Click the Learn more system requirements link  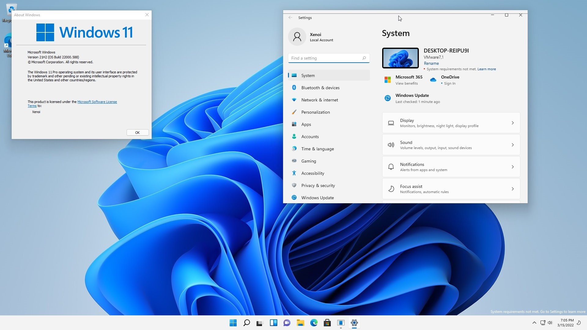click(487, 69)
